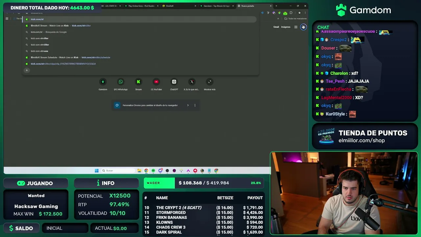Viewport: 421px width, 237px height.
Task: Open the Google apps grid icon
Action: [x=296, y=27]
